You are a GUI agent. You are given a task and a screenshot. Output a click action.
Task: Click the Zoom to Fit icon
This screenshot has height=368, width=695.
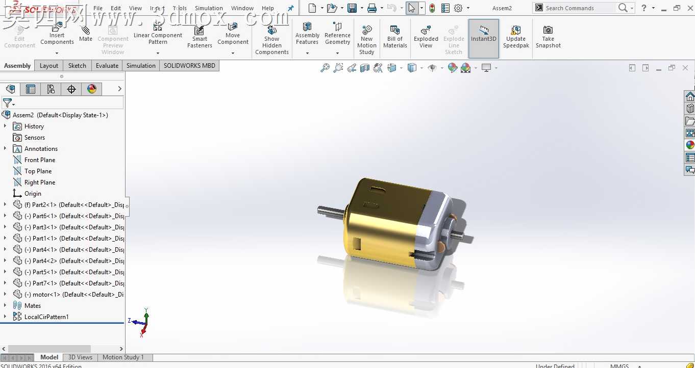point(325,68)
